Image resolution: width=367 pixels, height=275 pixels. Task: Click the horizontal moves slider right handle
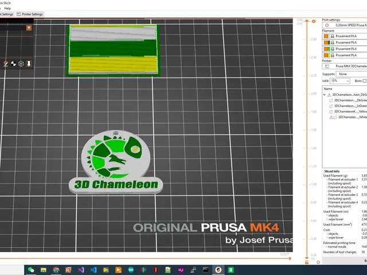point(290,258)
